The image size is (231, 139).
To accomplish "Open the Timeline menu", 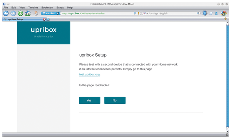I will (x=33, y=8).
